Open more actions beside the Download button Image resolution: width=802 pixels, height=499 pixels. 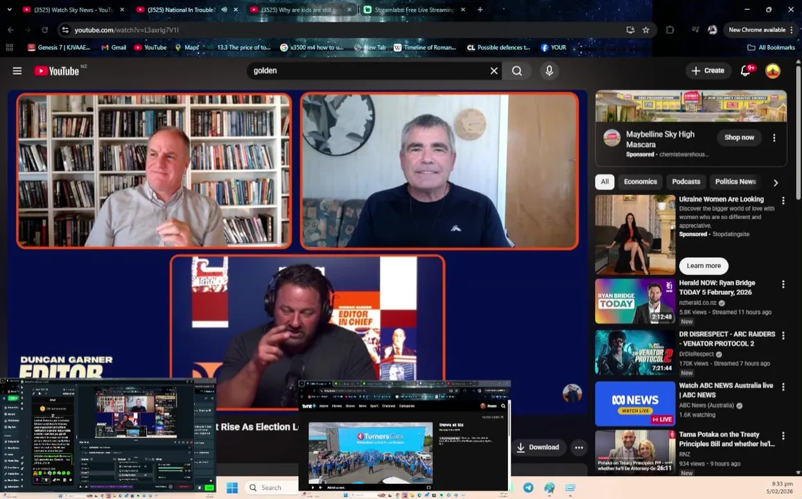coord(579,447)
